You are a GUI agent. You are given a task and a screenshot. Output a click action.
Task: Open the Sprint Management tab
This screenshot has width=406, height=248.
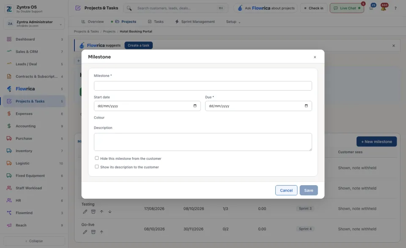tap(195, 22)
